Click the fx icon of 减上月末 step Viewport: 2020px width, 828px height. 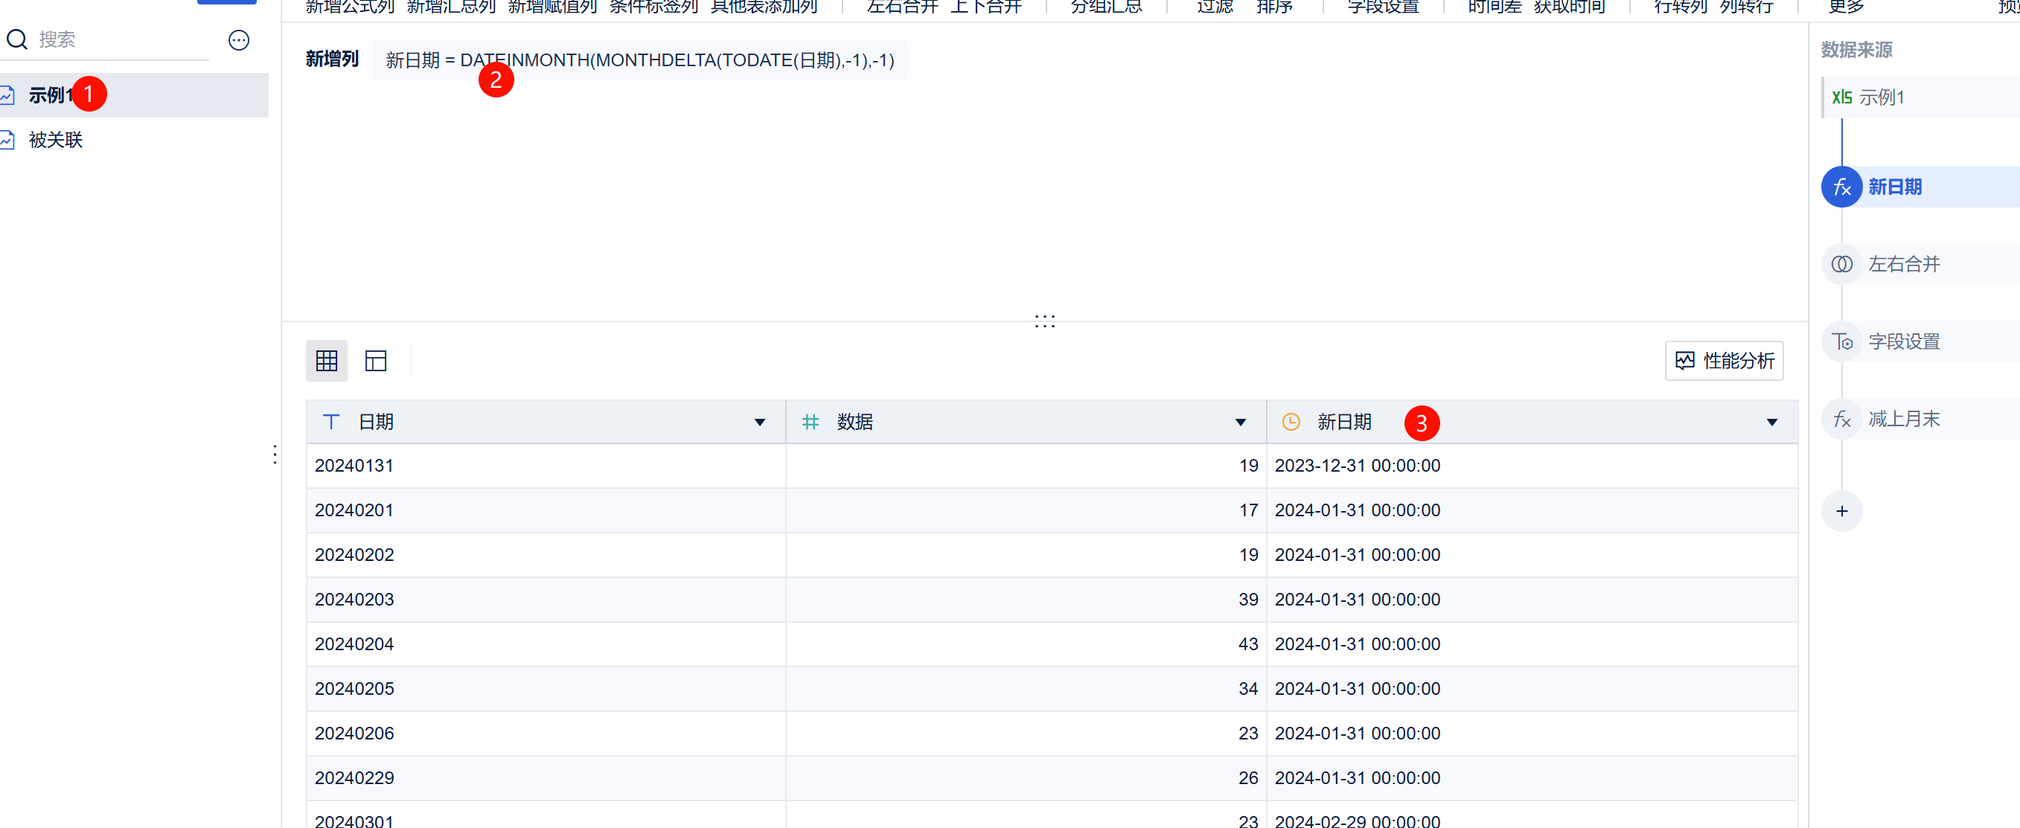pyautogui.click(x=1841, y=420)
